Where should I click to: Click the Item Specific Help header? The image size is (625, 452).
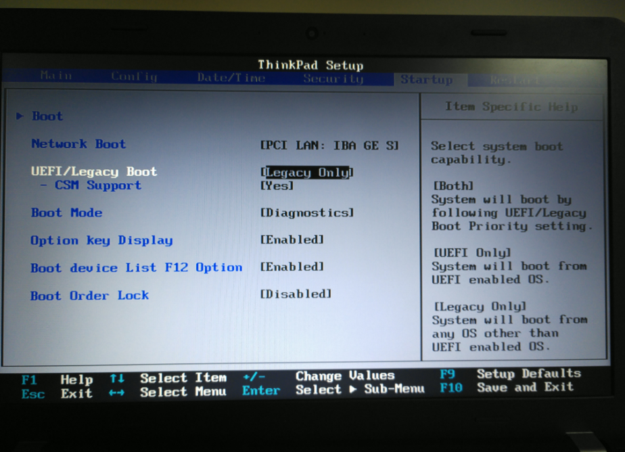pos(512,106)
